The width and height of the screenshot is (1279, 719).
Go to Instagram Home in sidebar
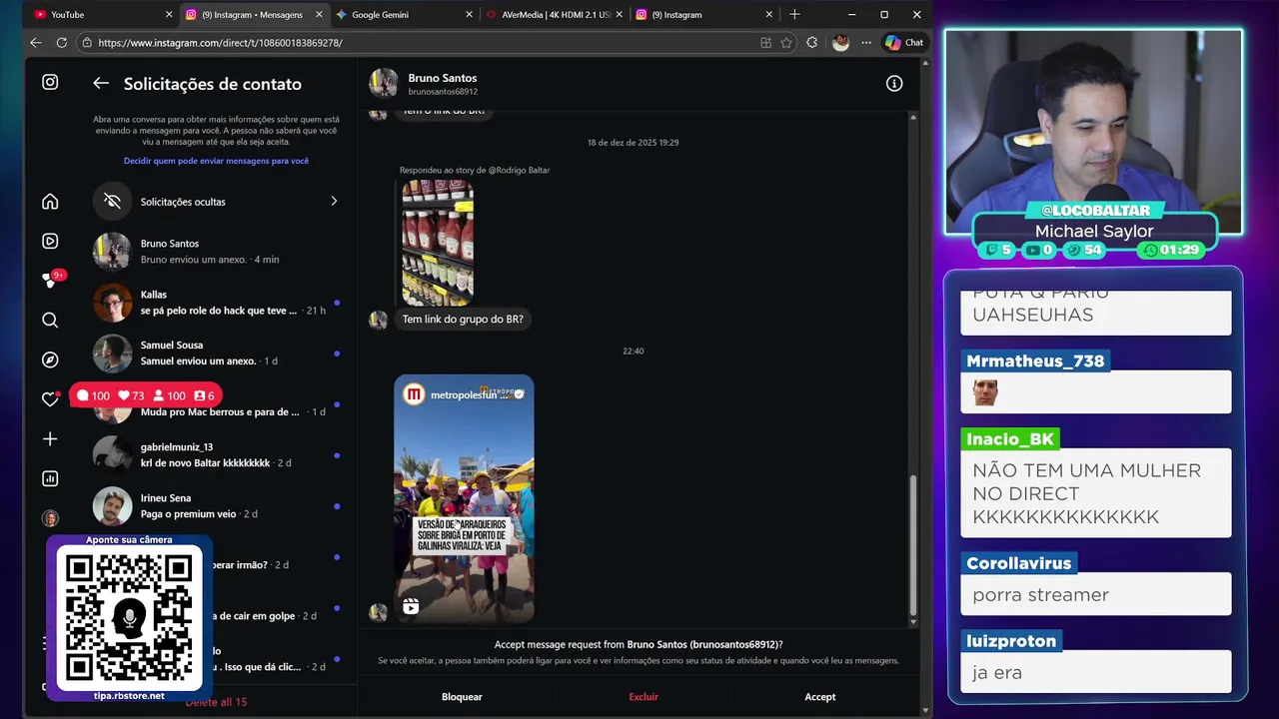50,202
